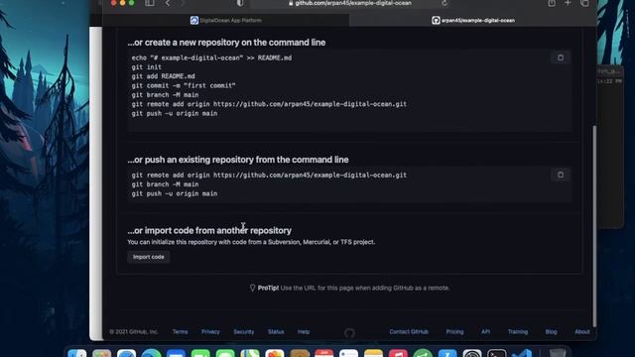The height and width of the screenshot is (357, 635).
Task: Open Calendar from the Dock
Action: tap(324, 353)
